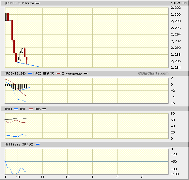Click the 1 hour label on time axis
189x180 pixels.
tap(92, 177)
